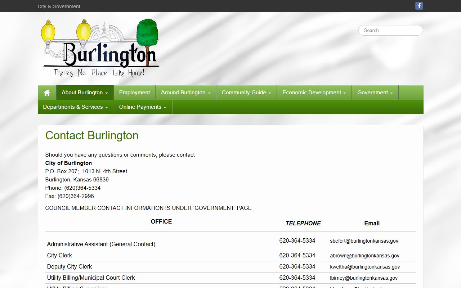The width and height of the screenshot is (461, 288).
Task: Expand the Economic Development dropdown
Action: pyautogui.click(x=314, y=93)
